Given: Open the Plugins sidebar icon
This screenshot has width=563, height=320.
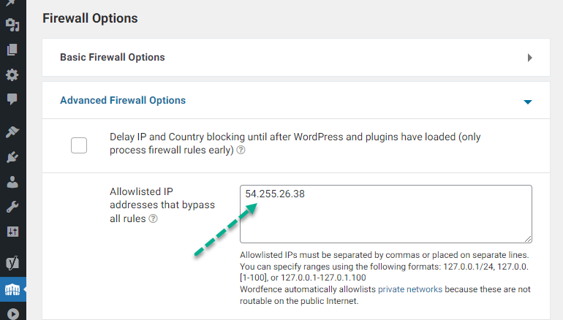Looking at the screenshot, I should (x=12, y=157).
